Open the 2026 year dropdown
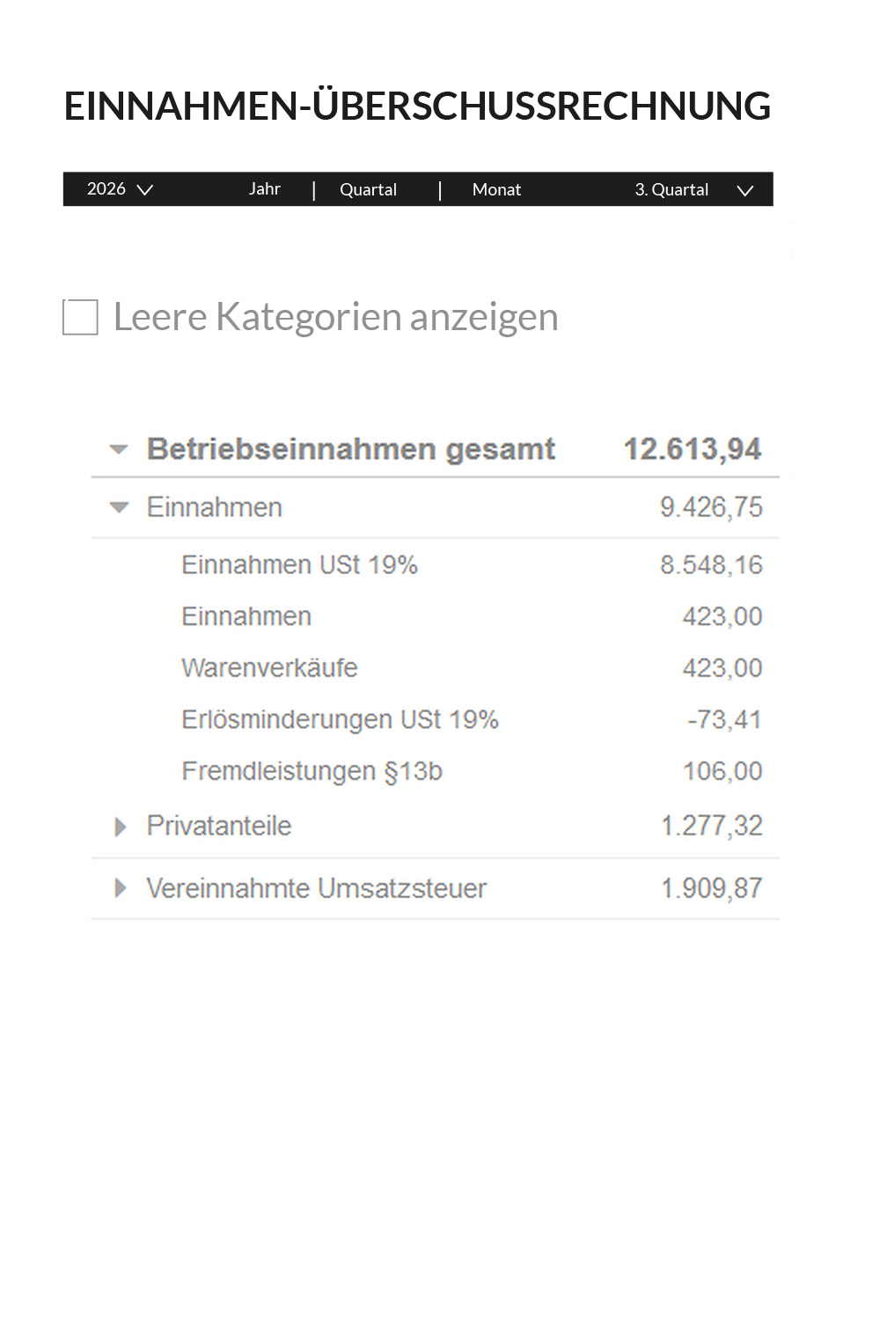The height and width of the screenshot is (1317, 880). [x=120, y=189]
